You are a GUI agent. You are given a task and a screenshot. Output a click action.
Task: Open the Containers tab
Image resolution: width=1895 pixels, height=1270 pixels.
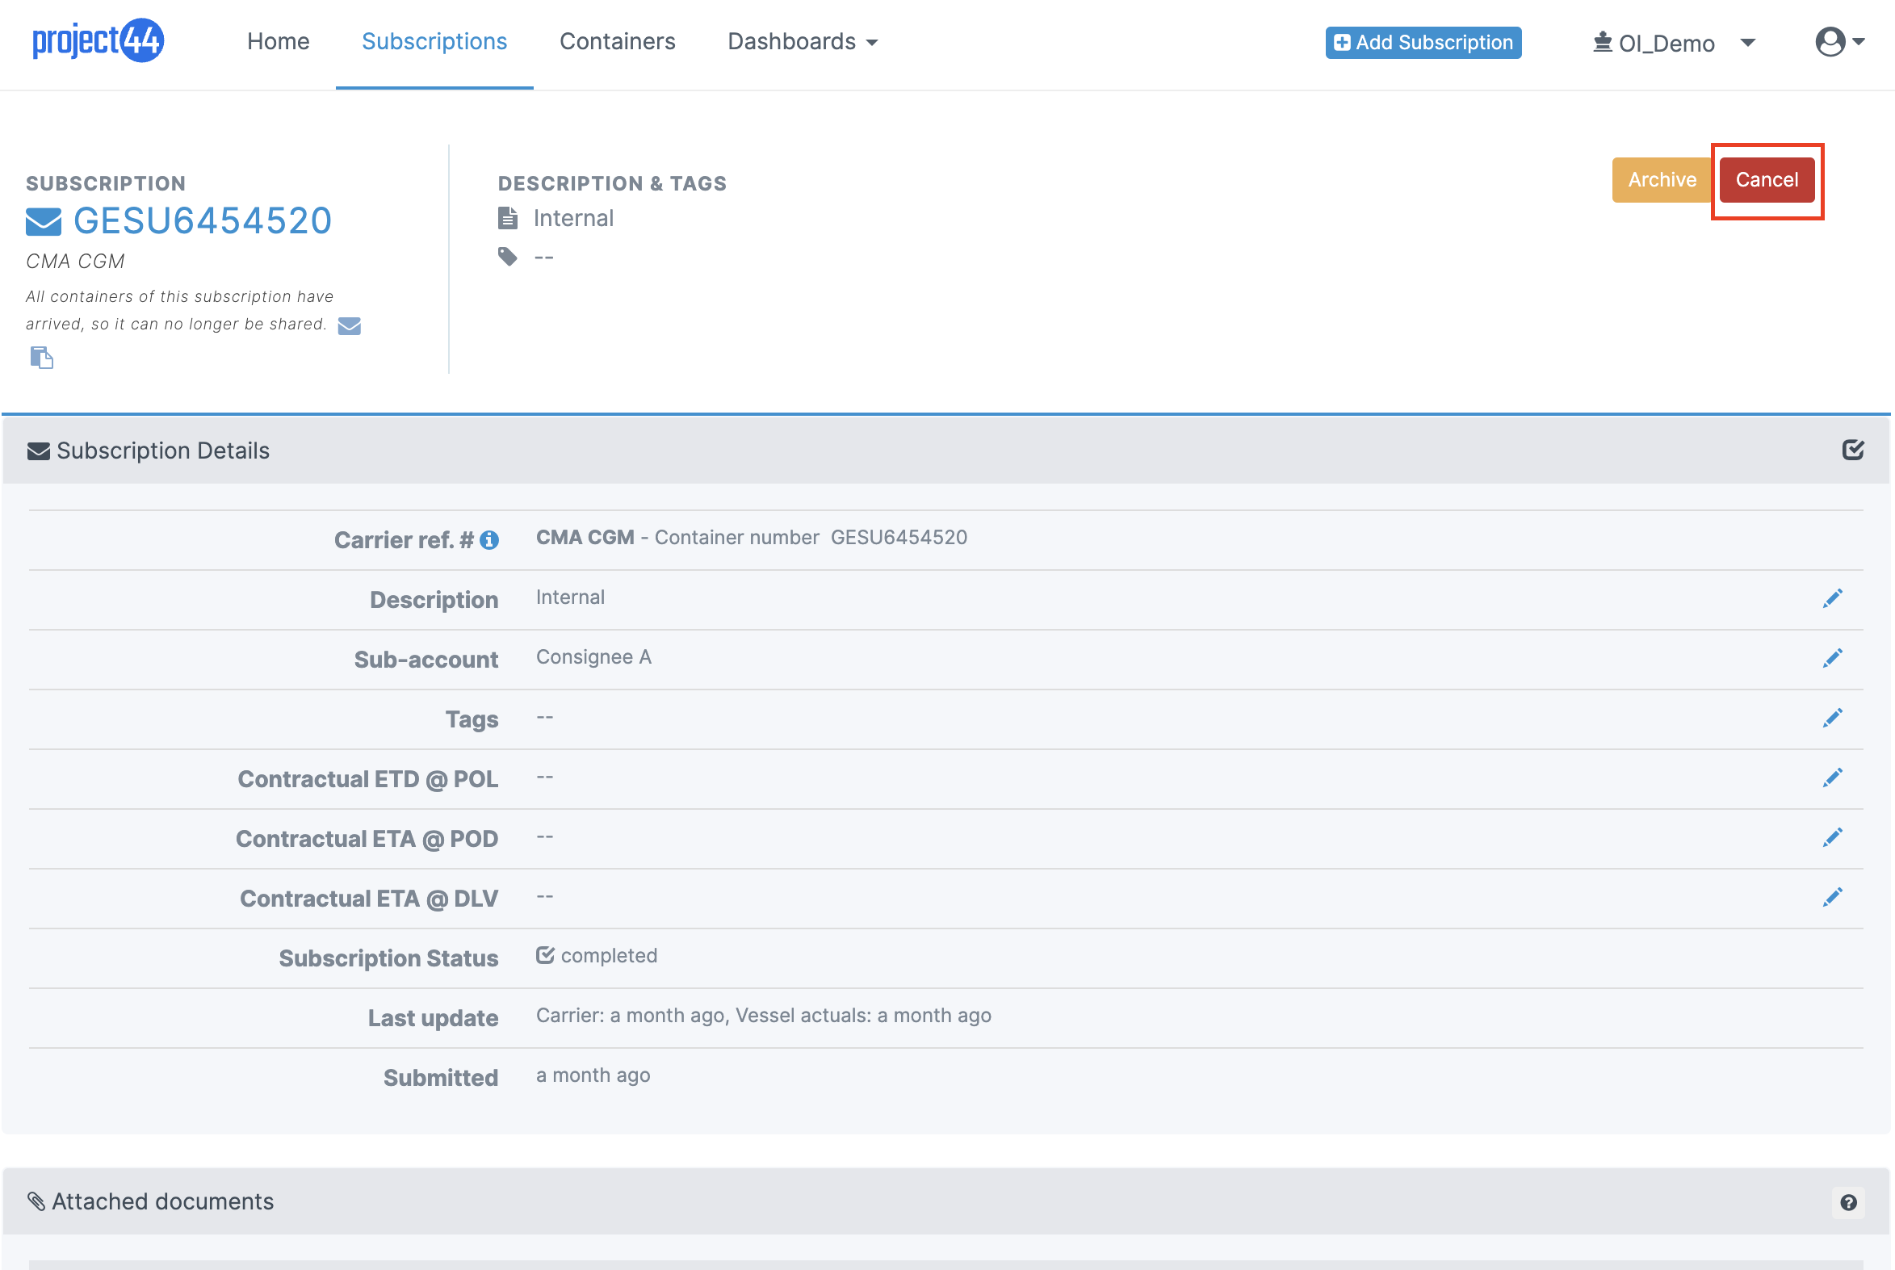pos(617,41)
